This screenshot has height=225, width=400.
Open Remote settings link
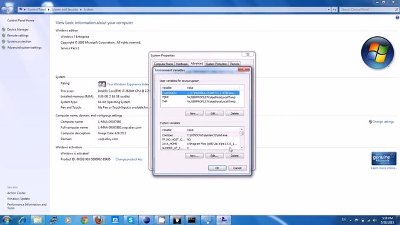point(18,36)
